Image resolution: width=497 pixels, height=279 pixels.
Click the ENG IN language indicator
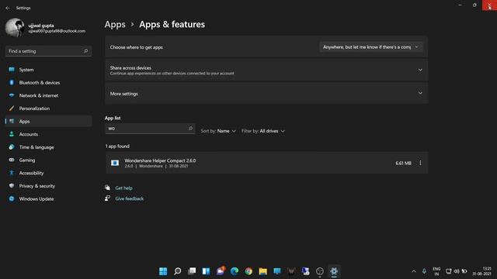click(x=436, y=271)
